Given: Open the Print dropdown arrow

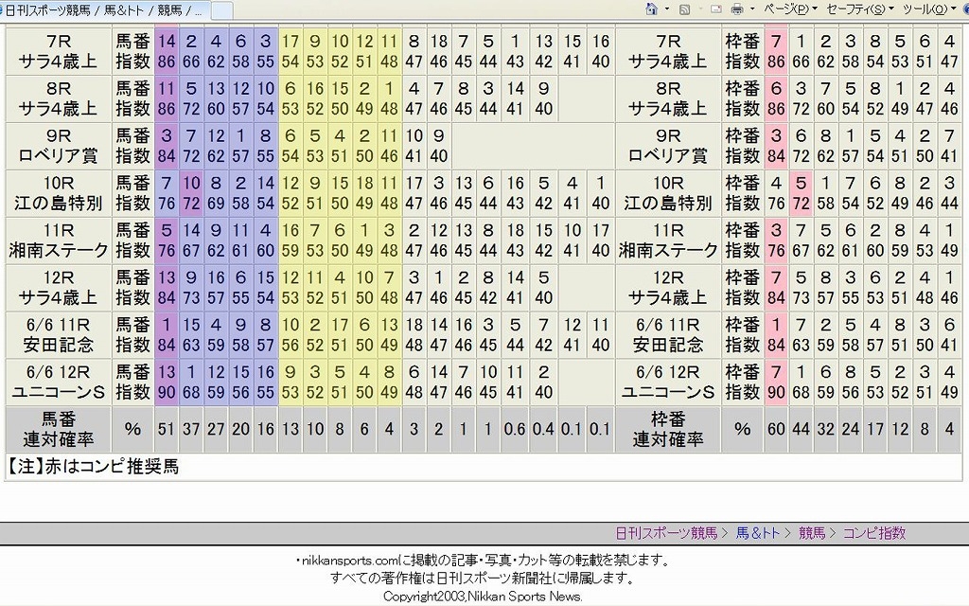Looking at the screenshot, I should (x=751, y=9).
